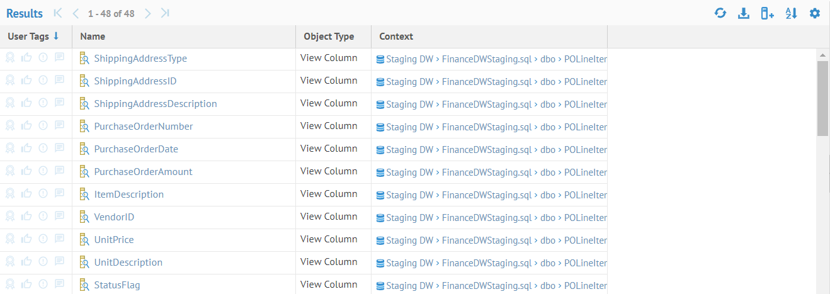The height and width of the screenshot is (294, 830).
Task: Download the results list
Action: pyautogui.click(x=744, y=13)
